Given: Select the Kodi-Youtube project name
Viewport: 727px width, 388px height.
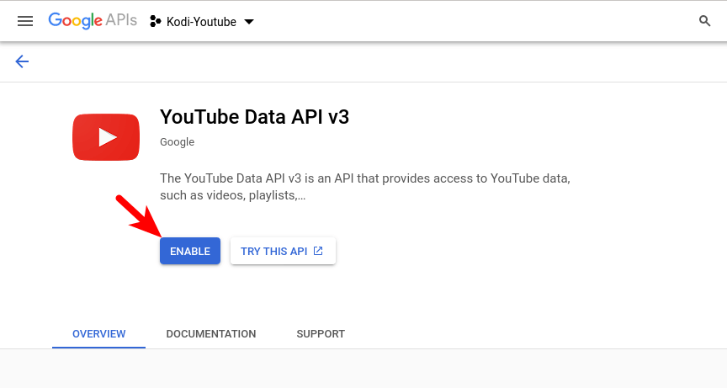Looking at the screenshot, I should (x=201, y=21).
